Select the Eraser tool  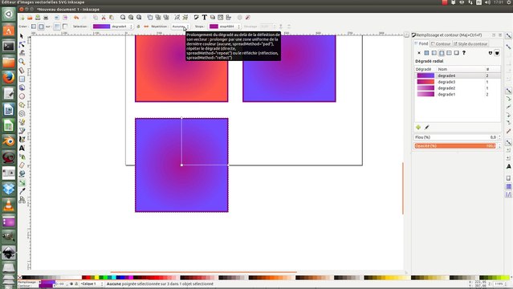(22, 165)
